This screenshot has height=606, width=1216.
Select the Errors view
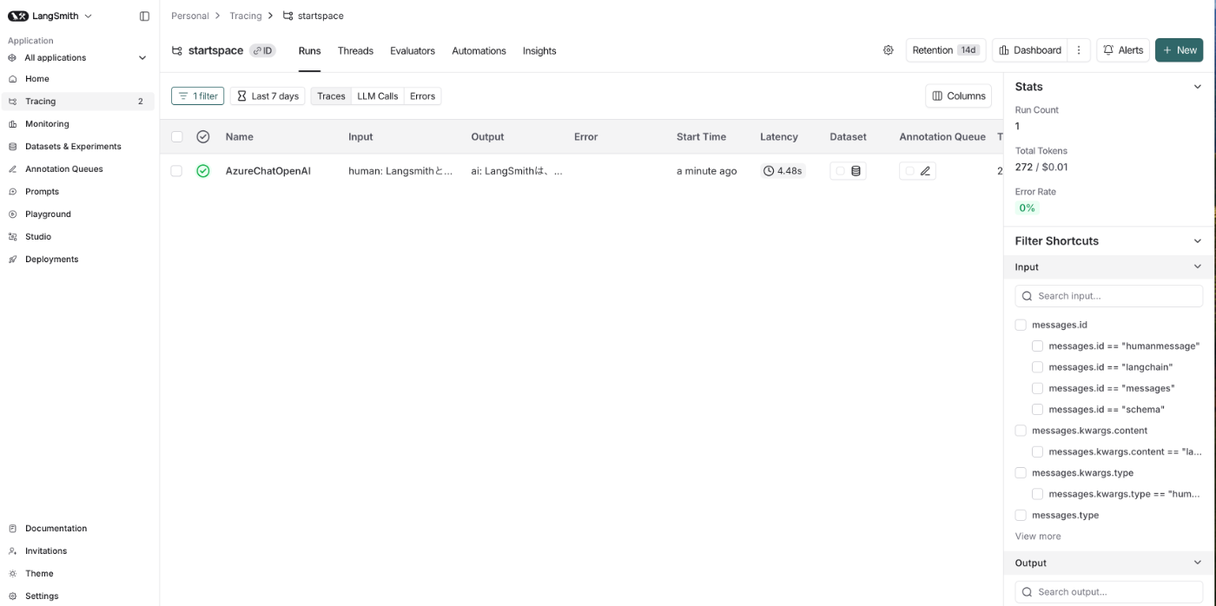tap(422, 96)
